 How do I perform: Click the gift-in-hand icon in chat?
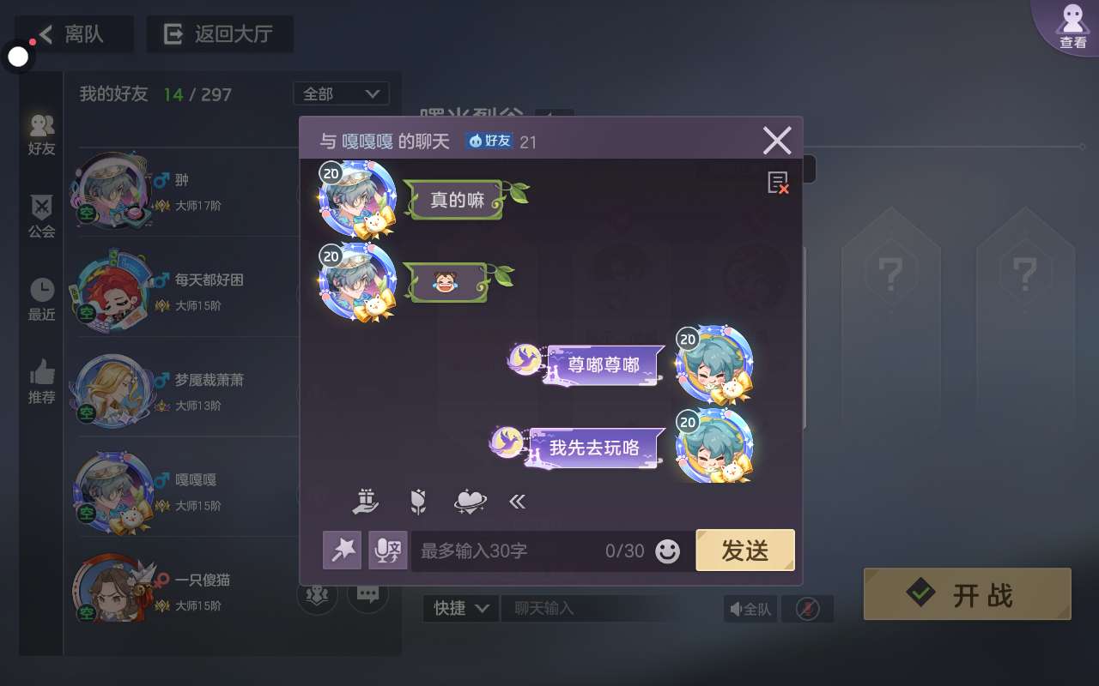pyautogui.click(x=367, y=501)
